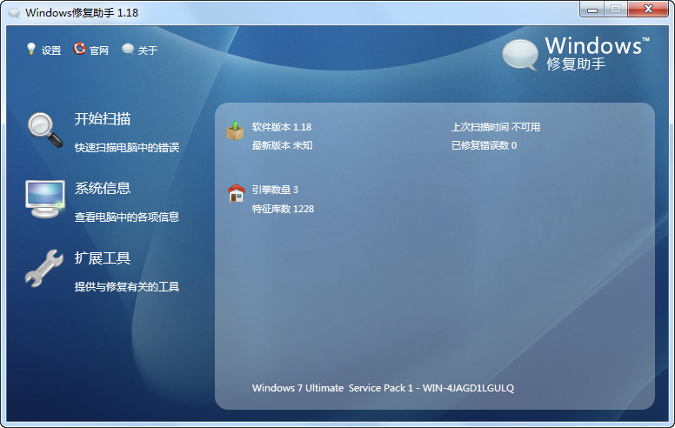Screen dimensions: 675x428
Task: Click the lifebuoy icon beside 官网
Action: coord(79,49)
